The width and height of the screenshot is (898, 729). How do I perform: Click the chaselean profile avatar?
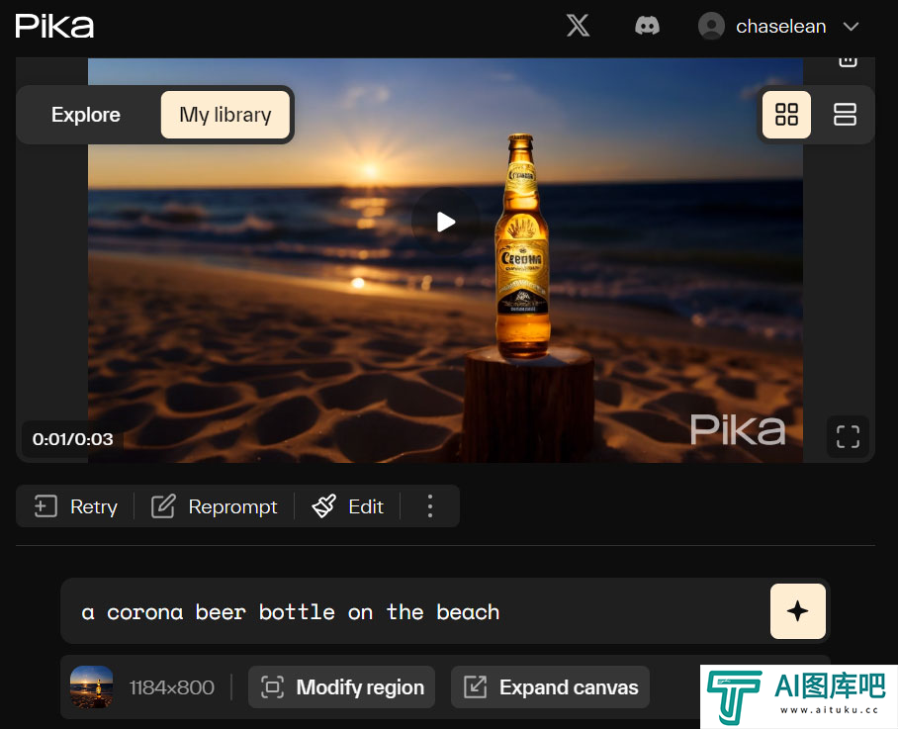[711, 27]
